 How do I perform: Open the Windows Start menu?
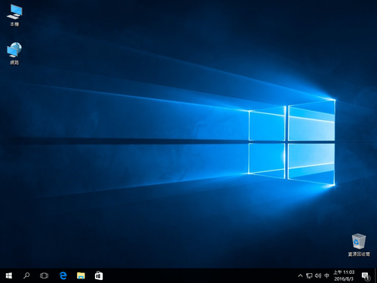[9, 275]
